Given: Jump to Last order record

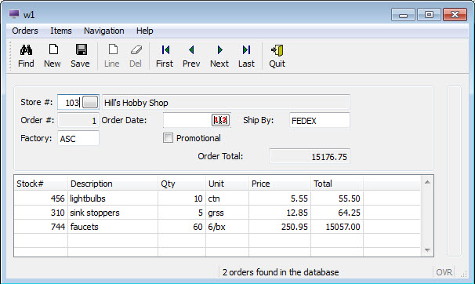Looking at the screenshot, I should [x=247, y=56].
